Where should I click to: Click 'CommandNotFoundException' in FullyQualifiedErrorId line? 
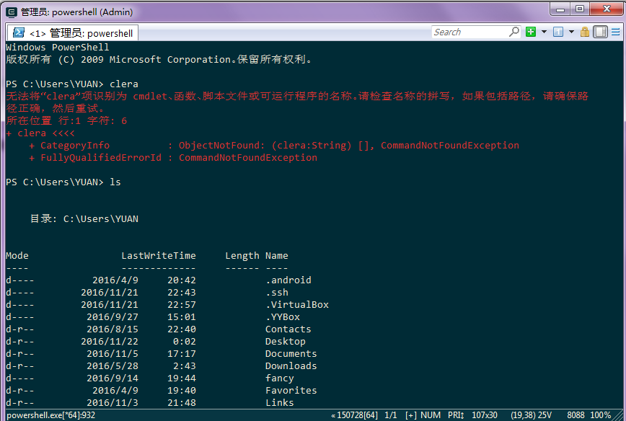pos(248,158)
